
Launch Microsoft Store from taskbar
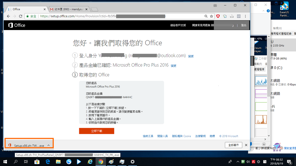click(37, 162)
